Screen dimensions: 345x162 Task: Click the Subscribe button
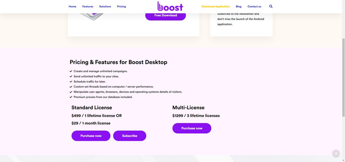[x=130, y=136]
